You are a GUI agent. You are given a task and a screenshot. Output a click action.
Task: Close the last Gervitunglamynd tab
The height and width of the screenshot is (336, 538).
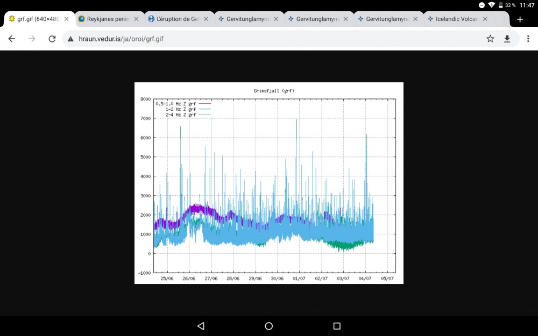click(x=415, y=18)
